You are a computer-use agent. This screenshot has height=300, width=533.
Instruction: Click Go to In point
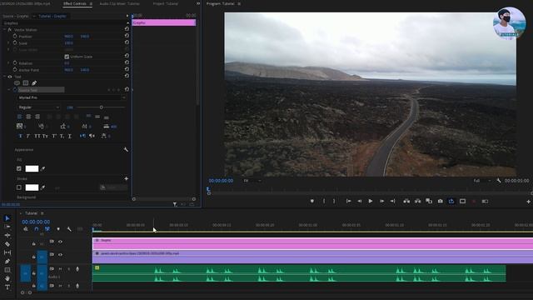pos(348,202)
